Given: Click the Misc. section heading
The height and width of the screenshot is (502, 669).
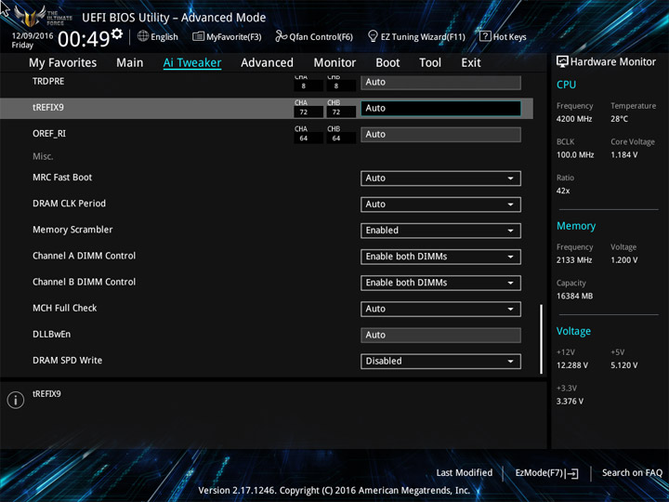Looking at the screenshot, I should (43, 156).
